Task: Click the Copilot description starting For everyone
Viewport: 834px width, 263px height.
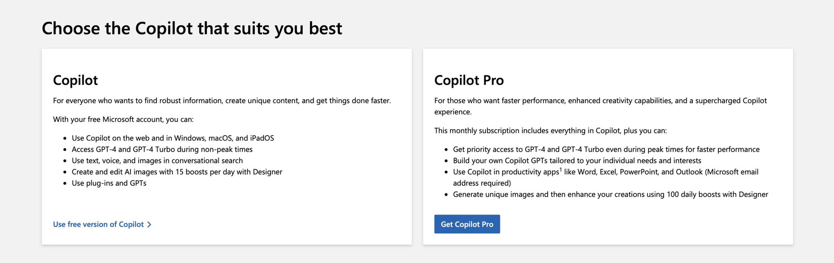Action: click(x=222, y=101)
